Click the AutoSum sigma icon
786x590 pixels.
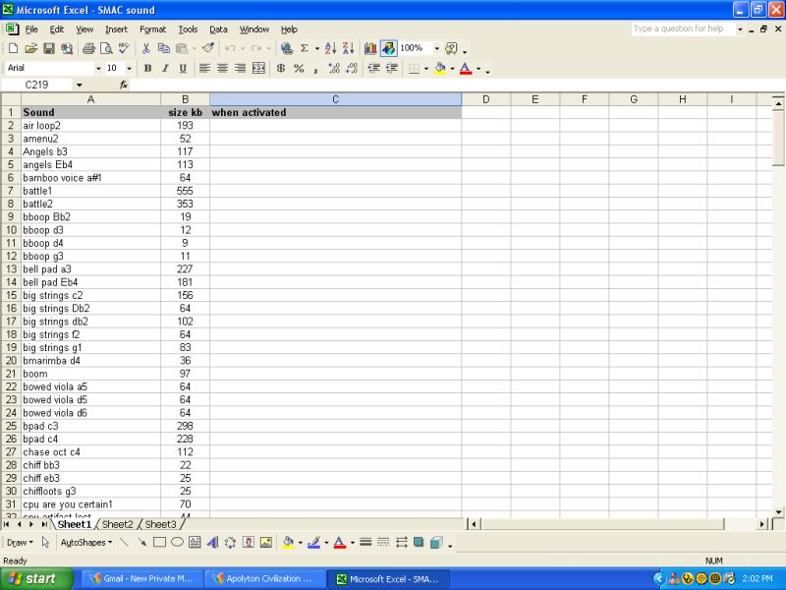[305, 48]
